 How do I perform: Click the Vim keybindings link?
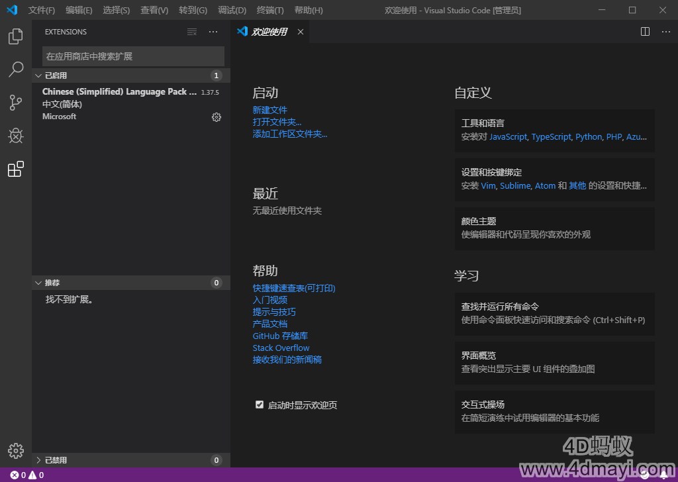click(x=488, y=185)
